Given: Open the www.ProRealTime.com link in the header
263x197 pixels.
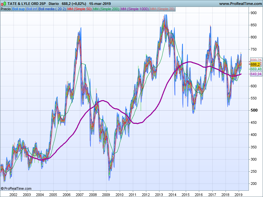Looking at the screenshot, I should [240, 4].
